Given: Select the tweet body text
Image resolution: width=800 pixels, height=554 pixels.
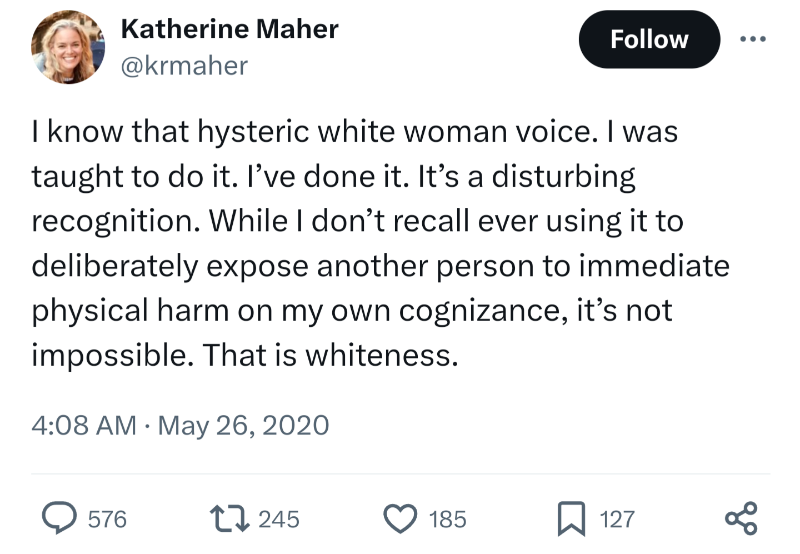Looking at the screenshot, I should [x=381, y=243].
